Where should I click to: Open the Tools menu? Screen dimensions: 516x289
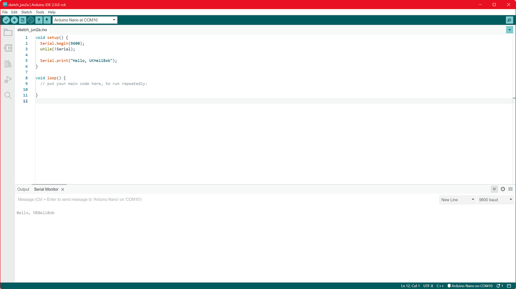pos(40,12)
